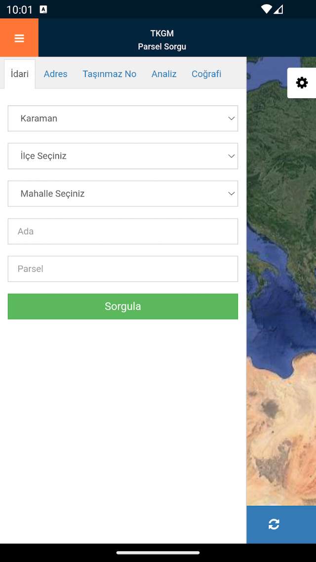Tap the Wi-Fi status bar icon

pyautogui.click(x=266, y=9)
